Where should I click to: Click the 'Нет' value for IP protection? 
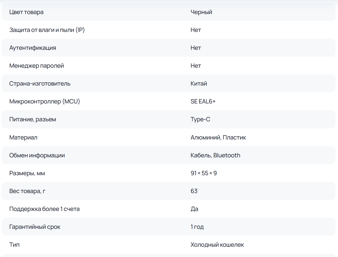196,30
